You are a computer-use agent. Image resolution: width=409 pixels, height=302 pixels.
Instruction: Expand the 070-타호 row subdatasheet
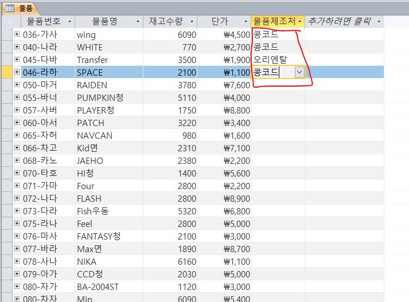tap(17, 173)
